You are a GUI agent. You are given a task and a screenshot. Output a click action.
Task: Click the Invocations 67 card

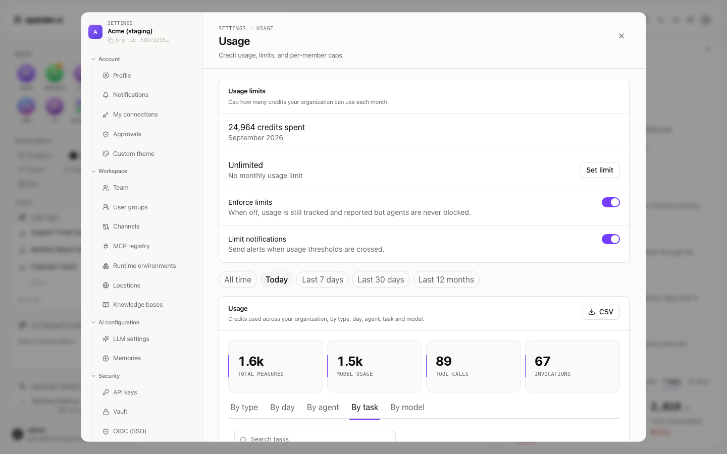tap(573, 366)
